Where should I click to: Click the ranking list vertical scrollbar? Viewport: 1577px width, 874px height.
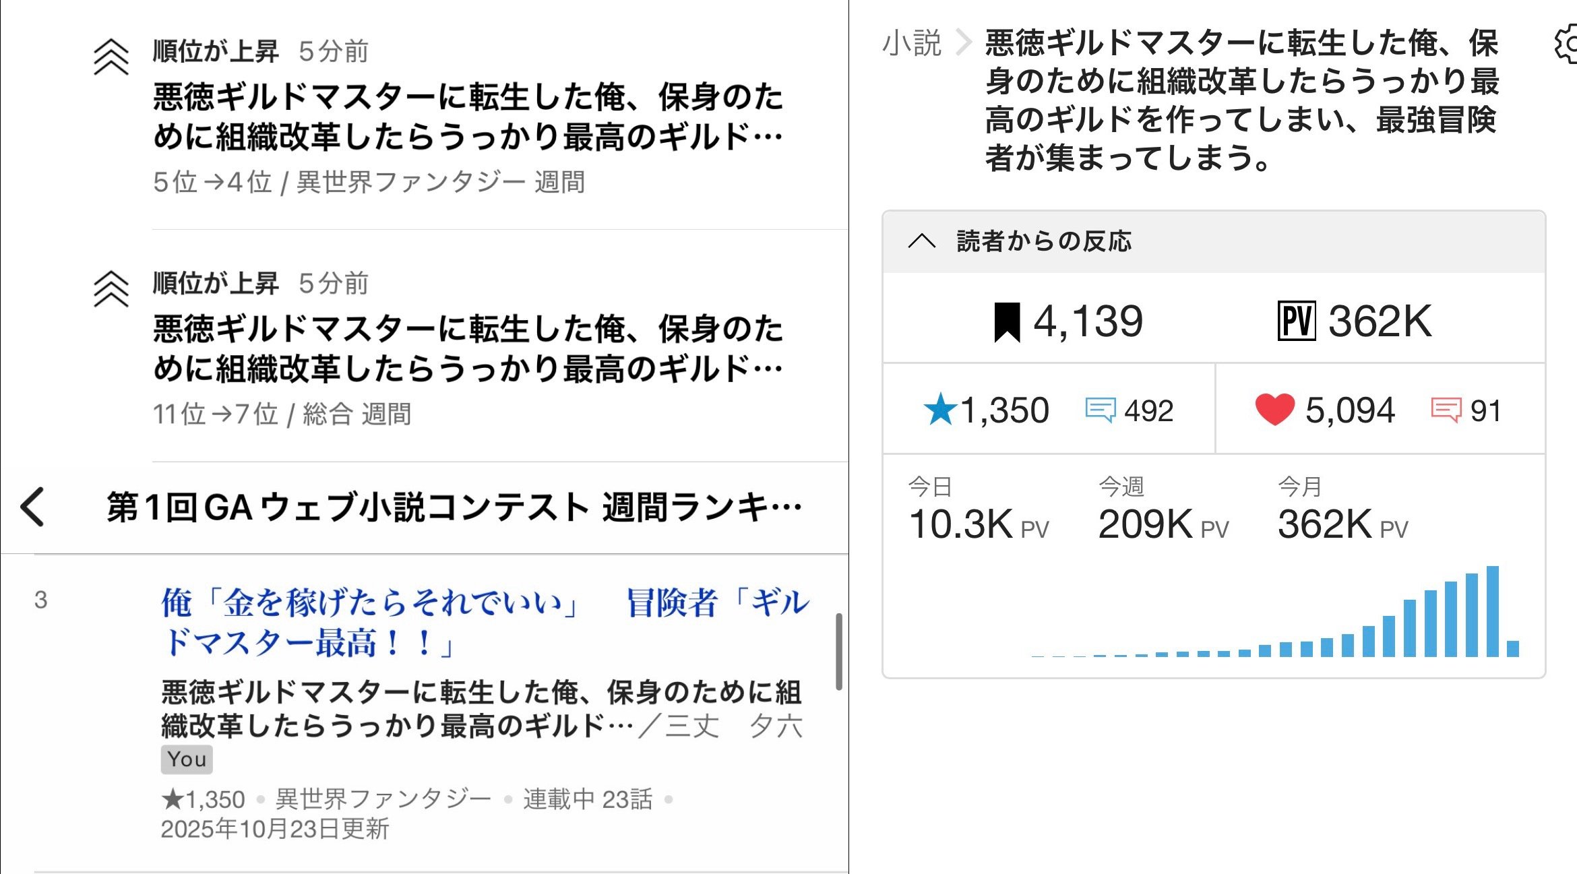(x=839, y=651)
